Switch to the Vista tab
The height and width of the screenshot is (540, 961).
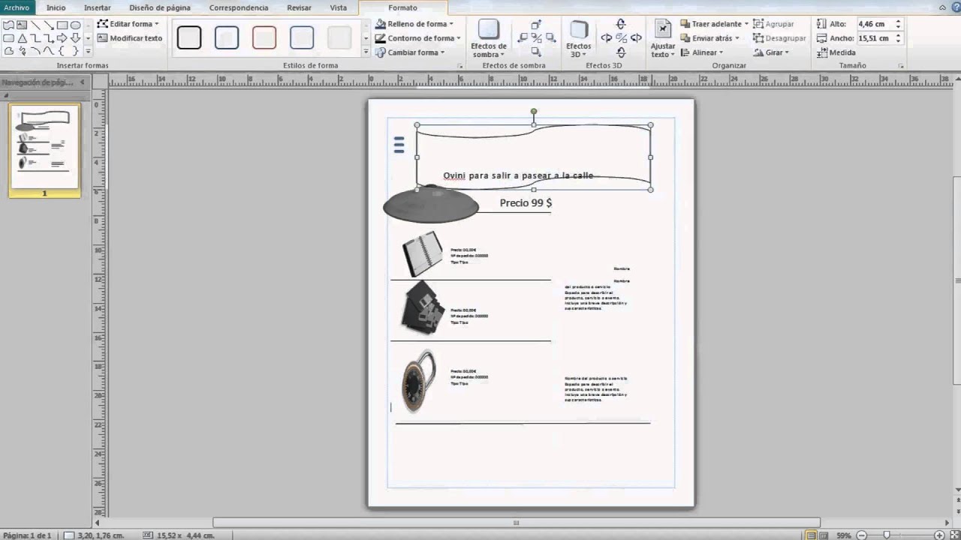pos(339,7)
